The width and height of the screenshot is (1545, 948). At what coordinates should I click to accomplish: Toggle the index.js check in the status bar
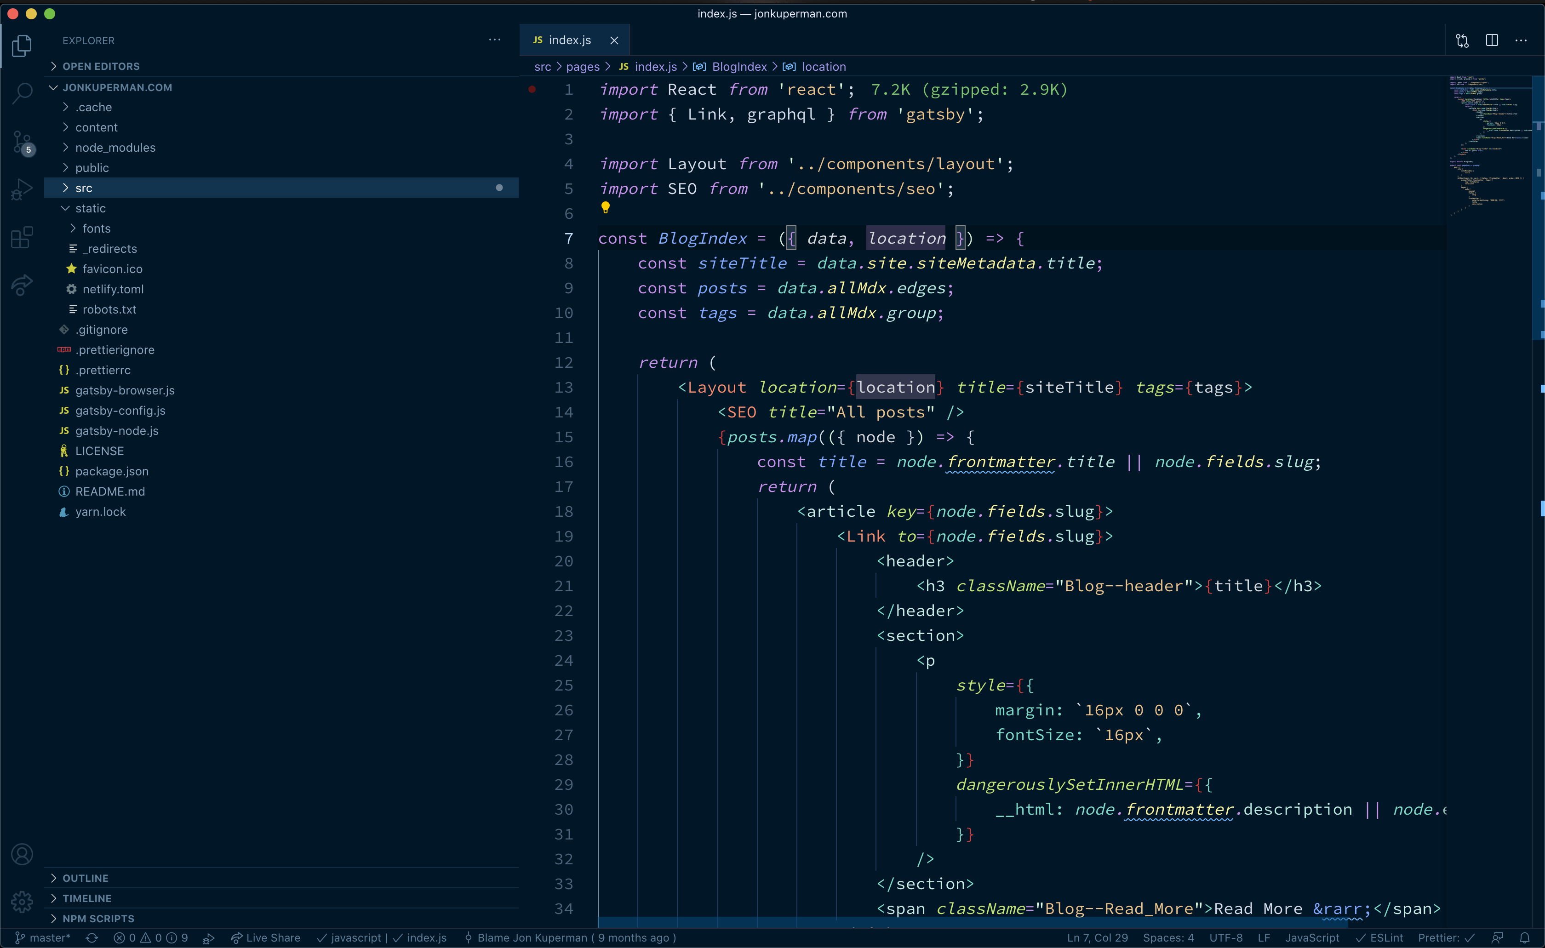[420, 938]
